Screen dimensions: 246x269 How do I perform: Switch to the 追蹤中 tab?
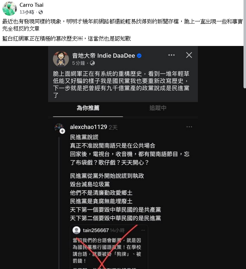pyautogui.click(x=158, y=108)
